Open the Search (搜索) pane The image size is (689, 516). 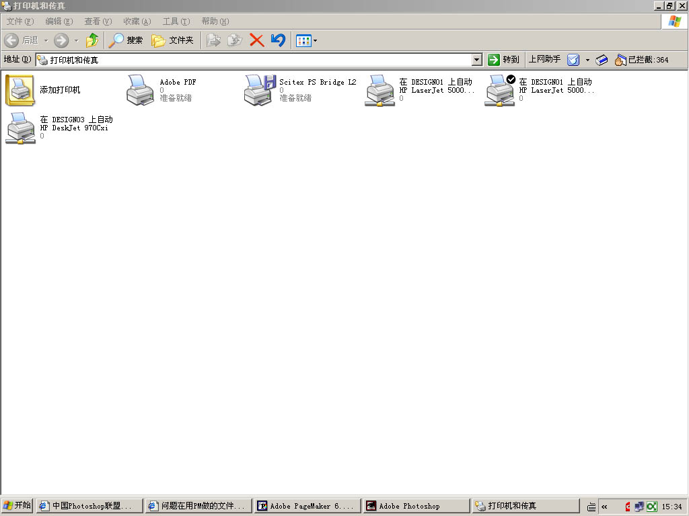(126, 40)
